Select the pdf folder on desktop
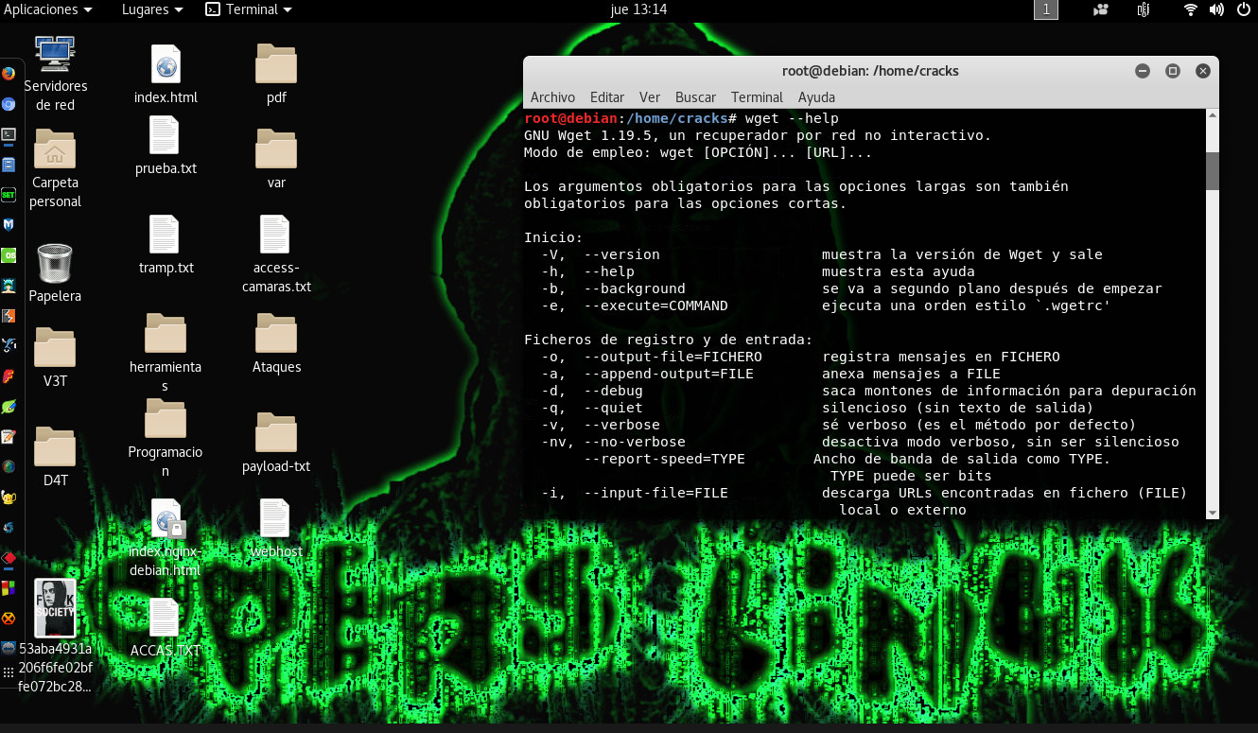Screen dimensions: 1258x733 [276, 74]
